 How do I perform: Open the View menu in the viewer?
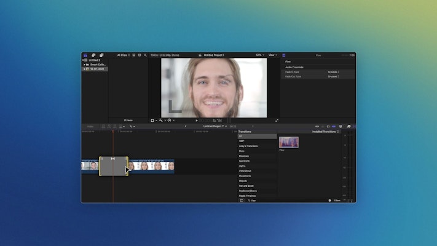tap(272, 55)
